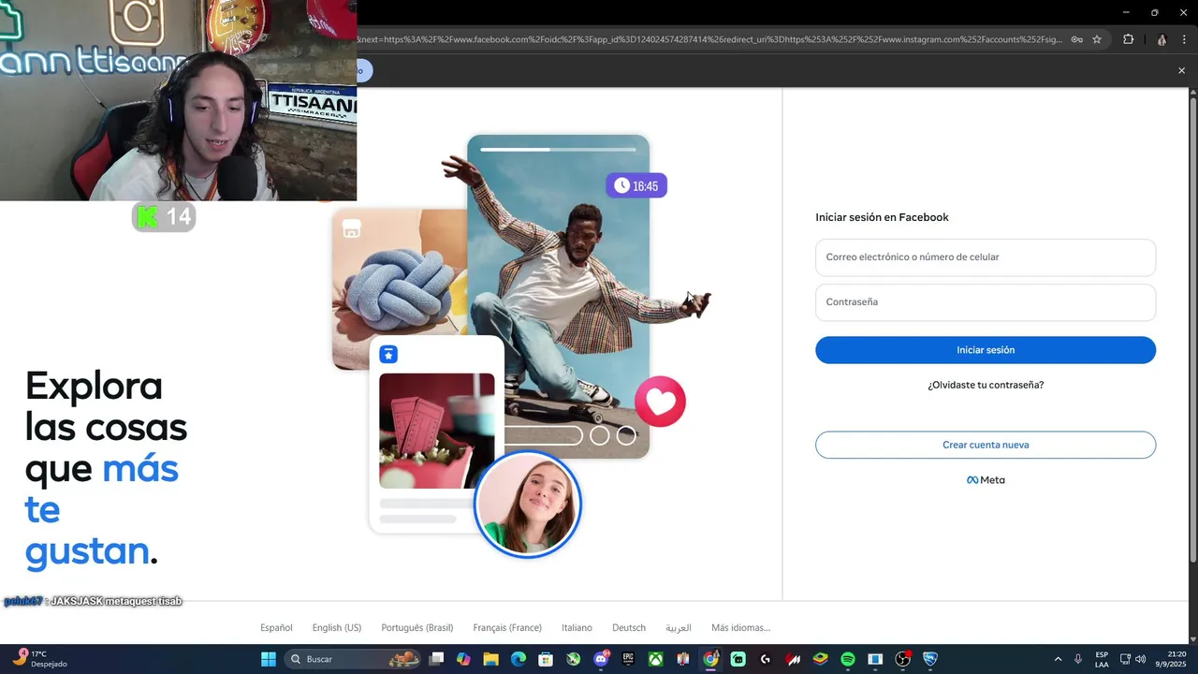Open the volume icon in system tray
This screenshot has height=674, width=1198.
1141,659
